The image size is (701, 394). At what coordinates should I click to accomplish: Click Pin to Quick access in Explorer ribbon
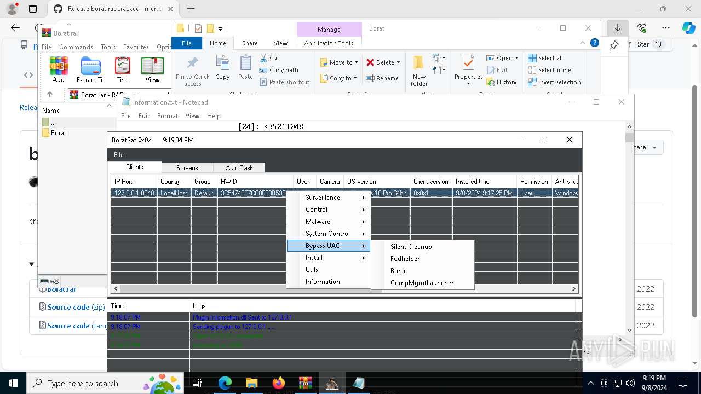tap(192, 71)
